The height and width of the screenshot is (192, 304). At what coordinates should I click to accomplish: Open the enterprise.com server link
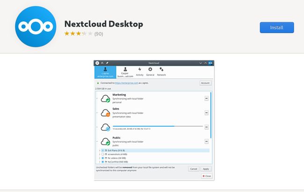tap(126, 83)
